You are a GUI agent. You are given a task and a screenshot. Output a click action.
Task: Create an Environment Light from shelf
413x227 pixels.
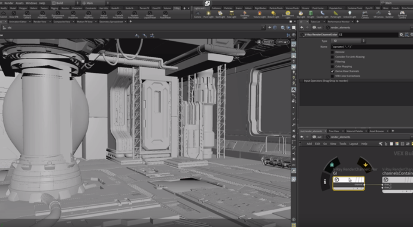[x=288, y=14]
